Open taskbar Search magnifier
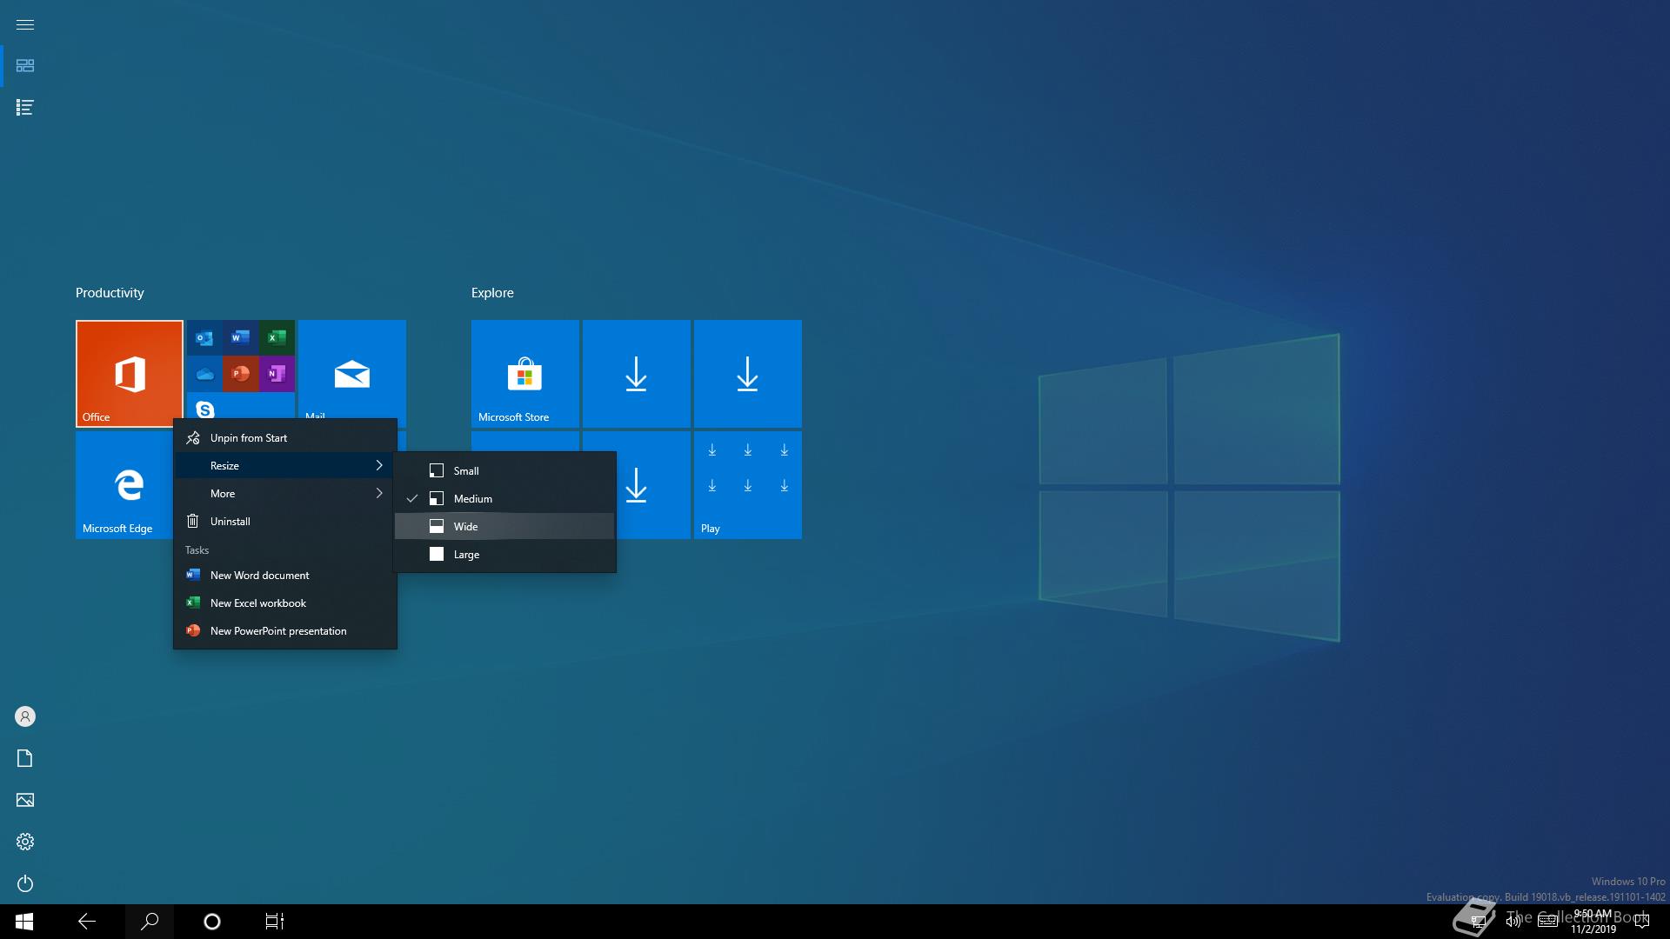Screen dimensions: 1670x939 pos(150,922)
